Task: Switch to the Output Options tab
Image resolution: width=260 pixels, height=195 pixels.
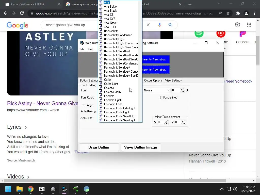Action: pyautogui.click(x=153, y=80)
